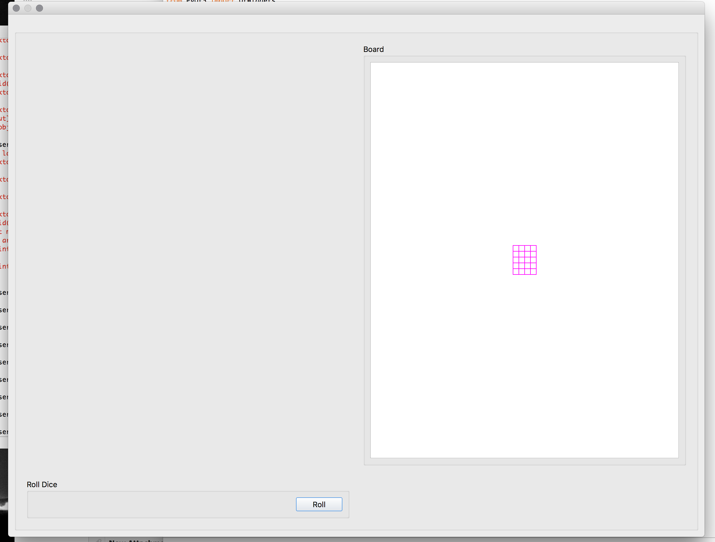
Task: Click the New Attachment text at the bottom edge
Action: point(136,540)
